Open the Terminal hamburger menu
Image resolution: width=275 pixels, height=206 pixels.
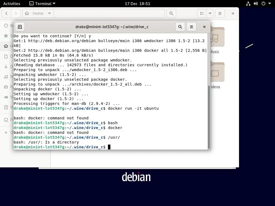click(191, 27)
